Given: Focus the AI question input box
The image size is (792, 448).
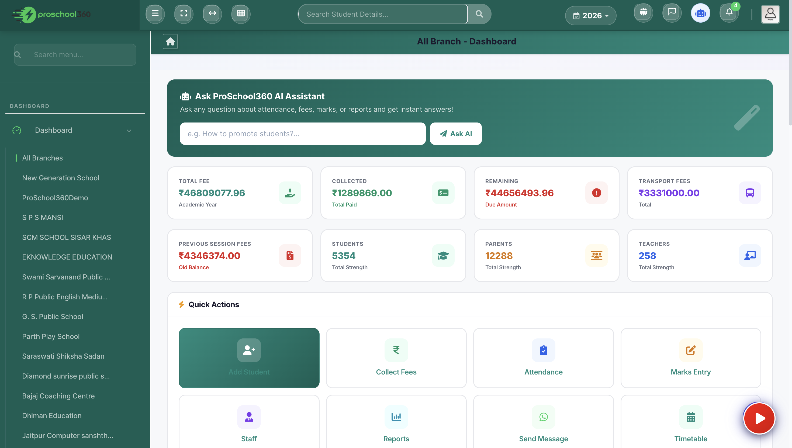Looking at the screenshot, I should 302,134.
